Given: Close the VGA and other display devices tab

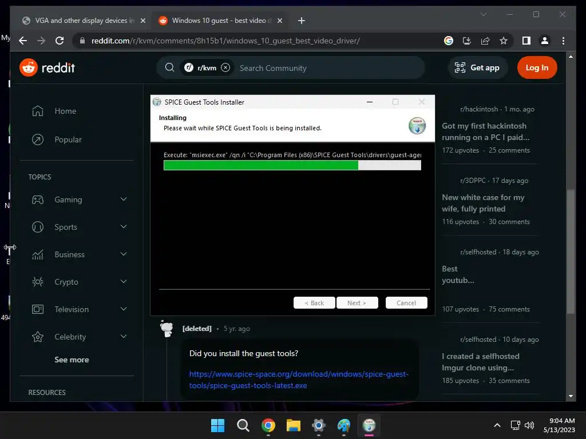Looking at the screenshot, I should 142,21.
